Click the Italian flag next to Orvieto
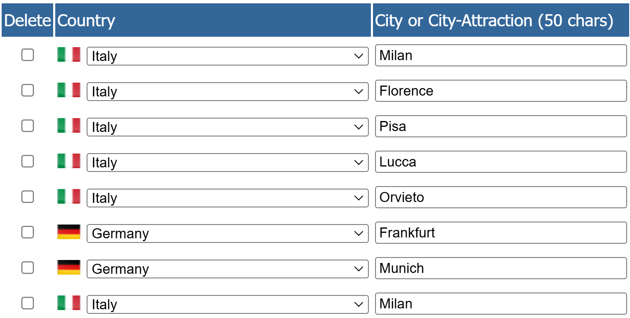630x318 pixels. coord(69,197)
